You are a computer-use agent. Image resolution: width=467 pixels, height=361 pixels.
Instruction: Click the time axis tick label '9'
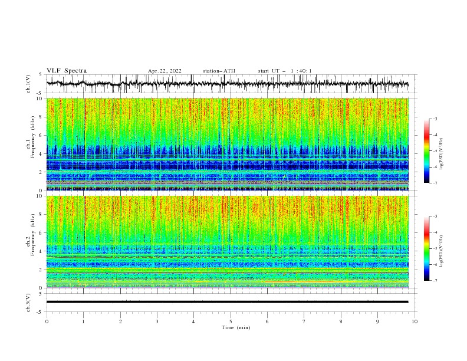point(377,321)
